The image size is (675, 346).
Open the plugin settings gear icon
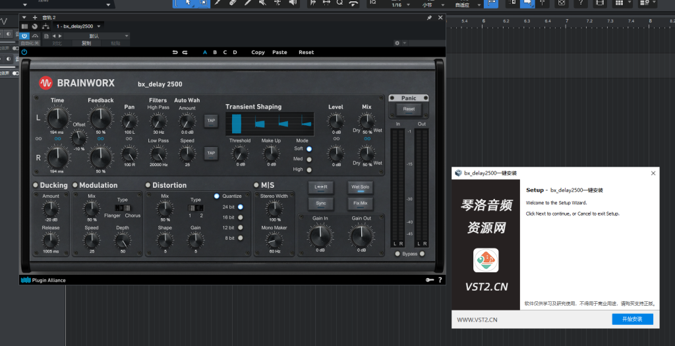pos(397,43)
